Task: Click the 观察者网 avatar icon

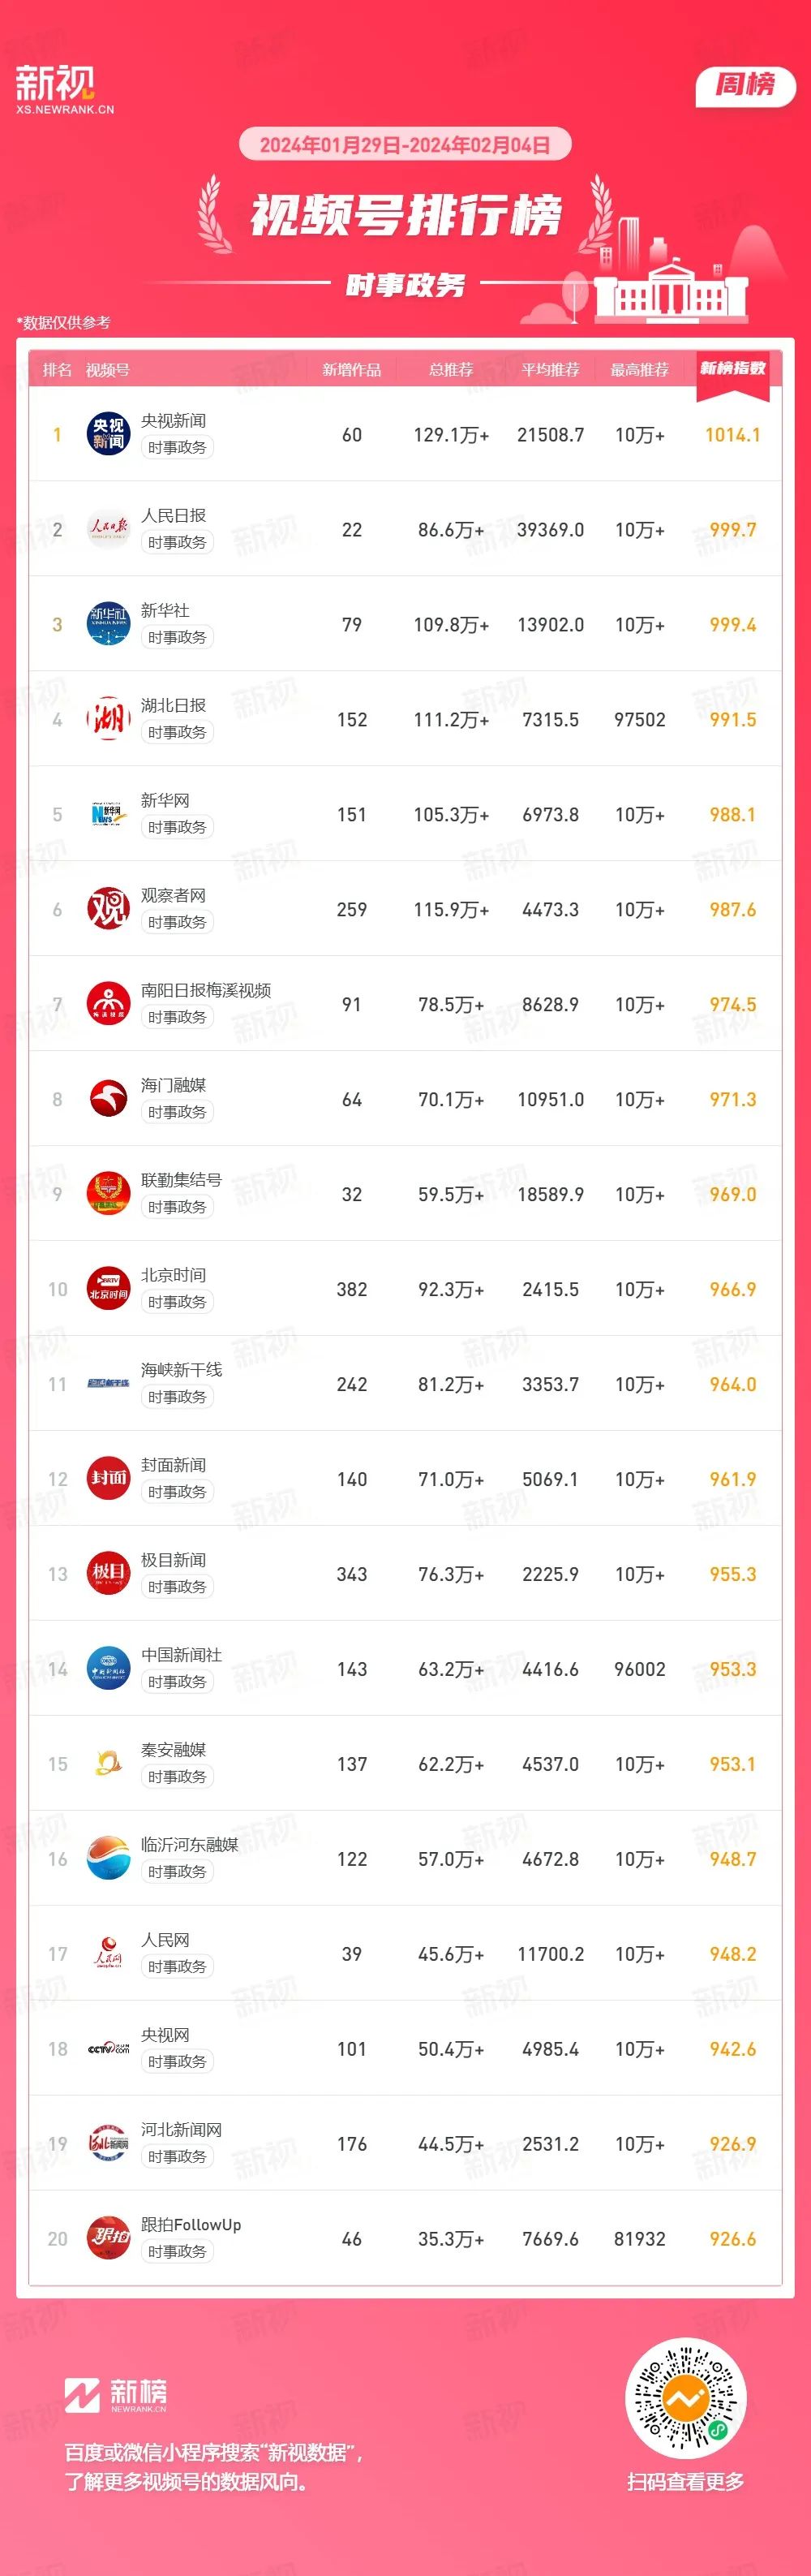Action: [108, 909]
